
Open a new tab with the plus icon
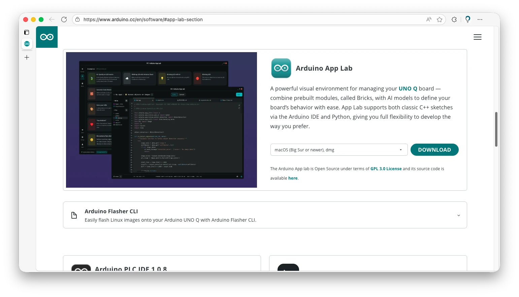click(x=27, y=57)
